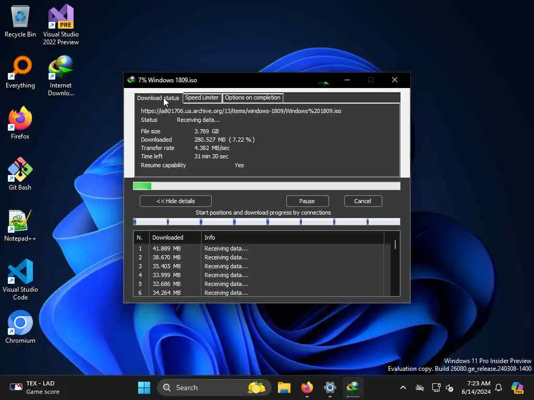The image size is (534, 400).
Task: Select the Notepad++ desktop icon
Action: tap(20, 226)
